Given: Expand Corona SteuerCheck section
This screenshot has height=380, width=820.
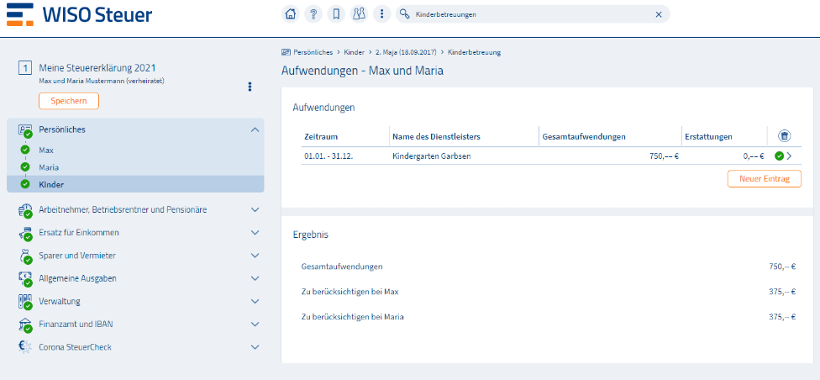Looking at the screenshot, I should coord(255,347).
